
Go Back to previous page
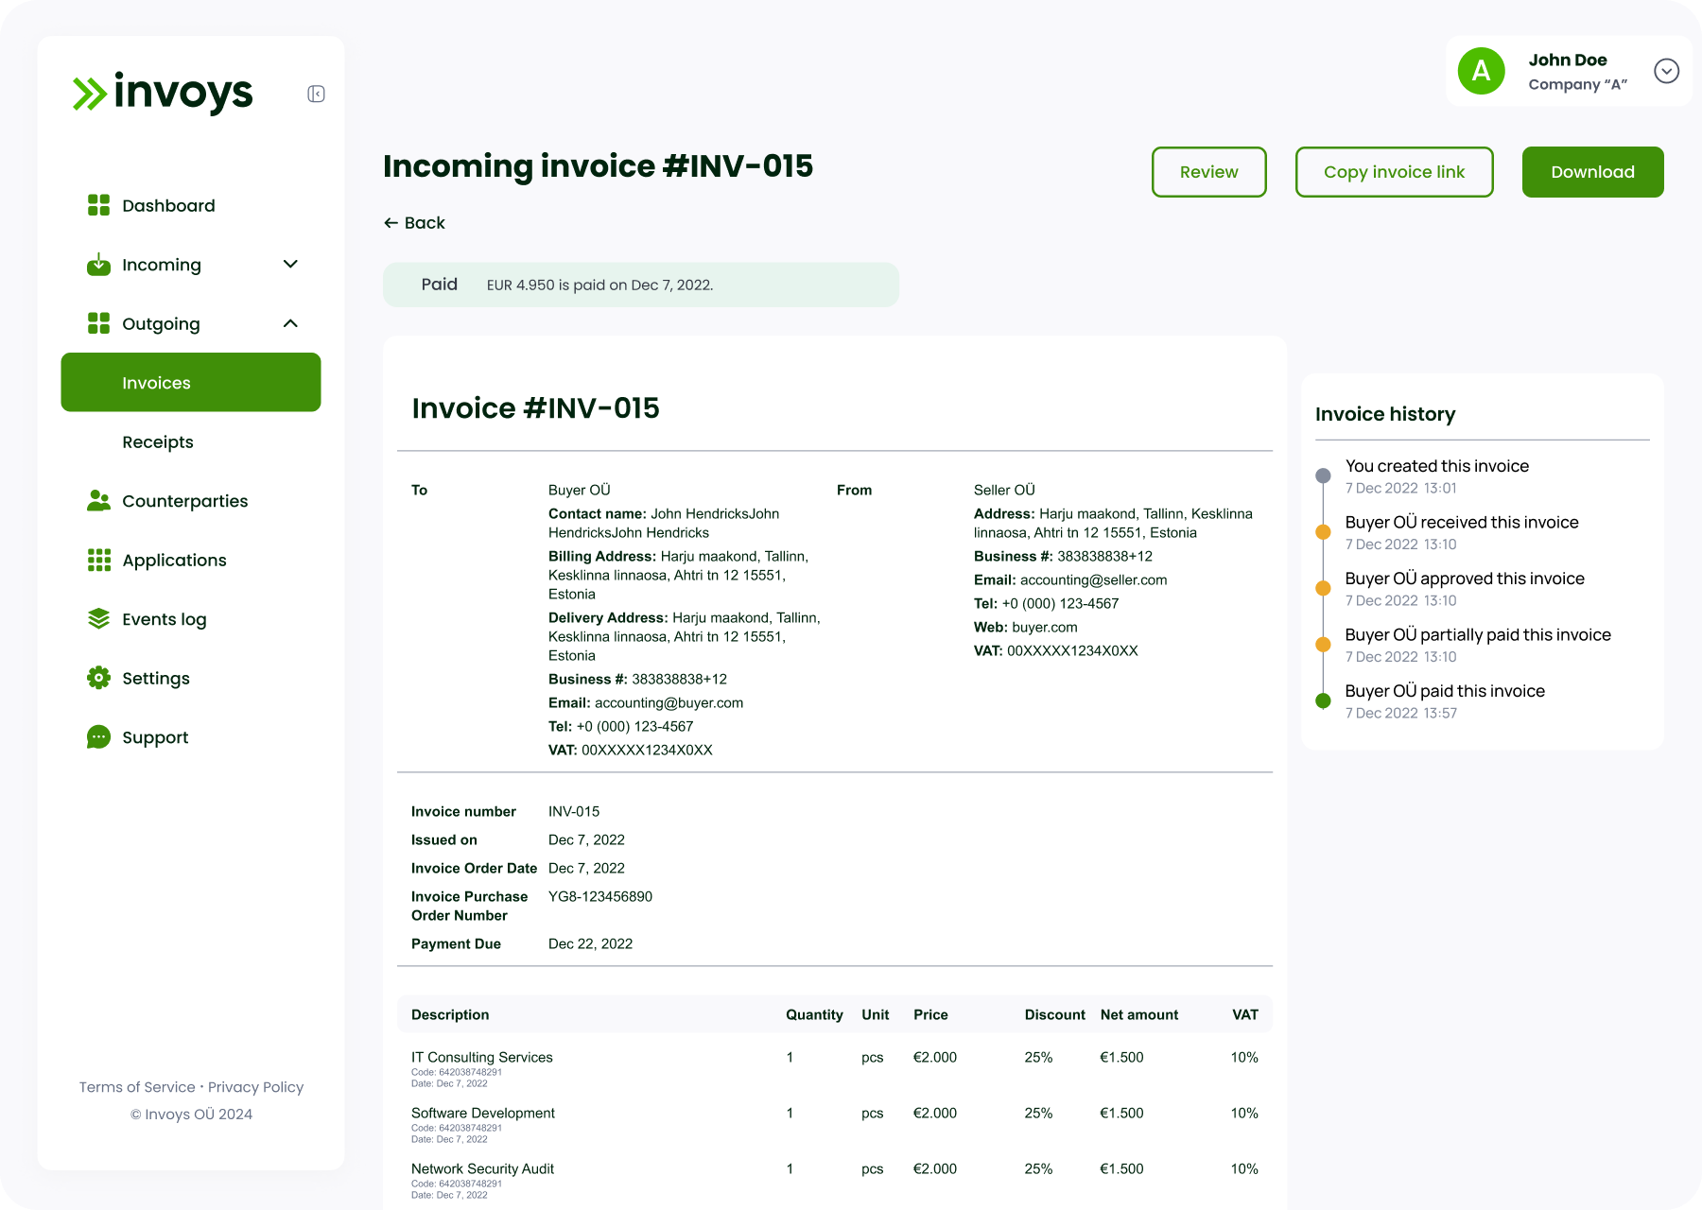coord(414,223)
